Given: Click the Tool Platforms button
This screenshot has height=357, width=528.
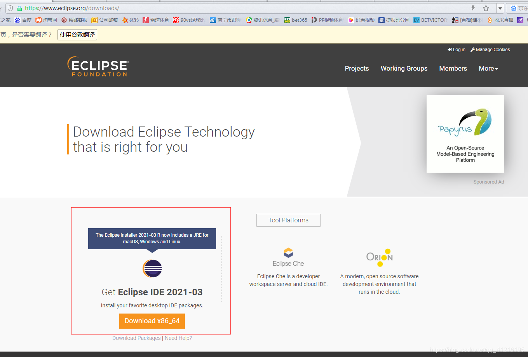Looking at the screenshot, I should [x=288, y=220].
